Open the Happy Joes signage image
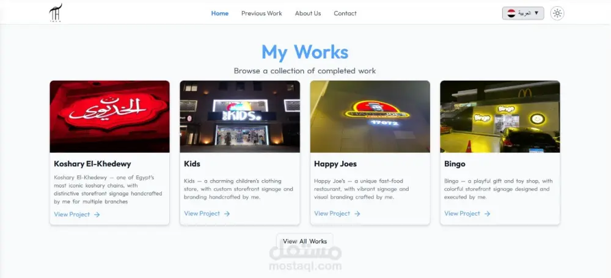The image size is (611, 278). [370, 117]
